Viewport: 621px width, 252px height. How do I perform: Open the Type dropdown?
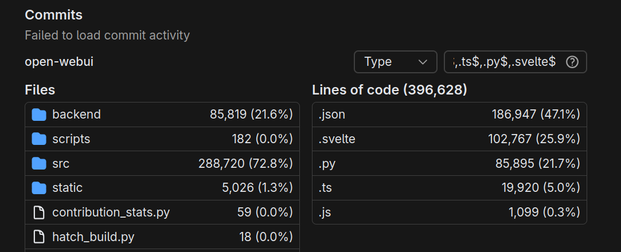click(395, 62)
